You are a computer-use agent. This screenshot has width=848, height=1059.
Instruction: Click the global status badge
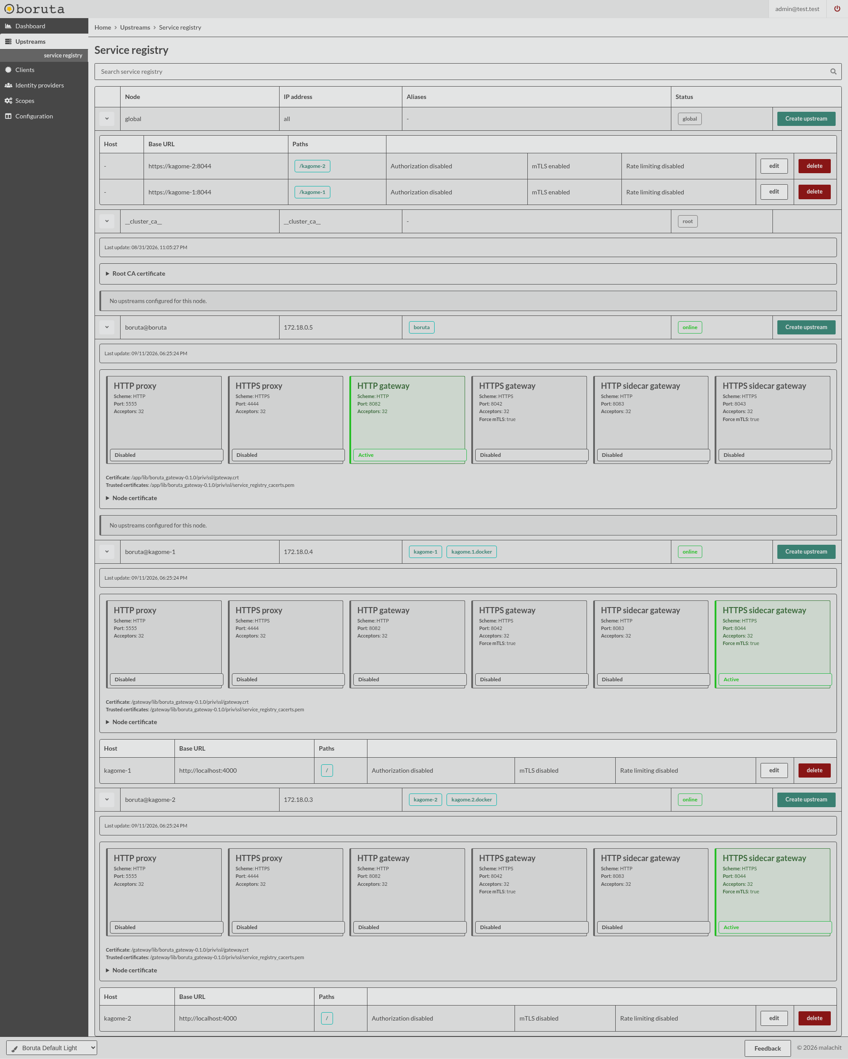point(689,119)
